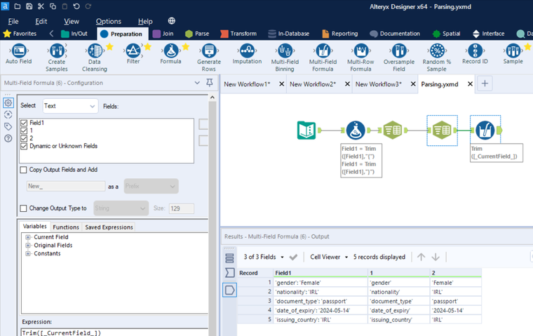
Task: Select the Random % Sample tool
Action: [x=437, y=58]
